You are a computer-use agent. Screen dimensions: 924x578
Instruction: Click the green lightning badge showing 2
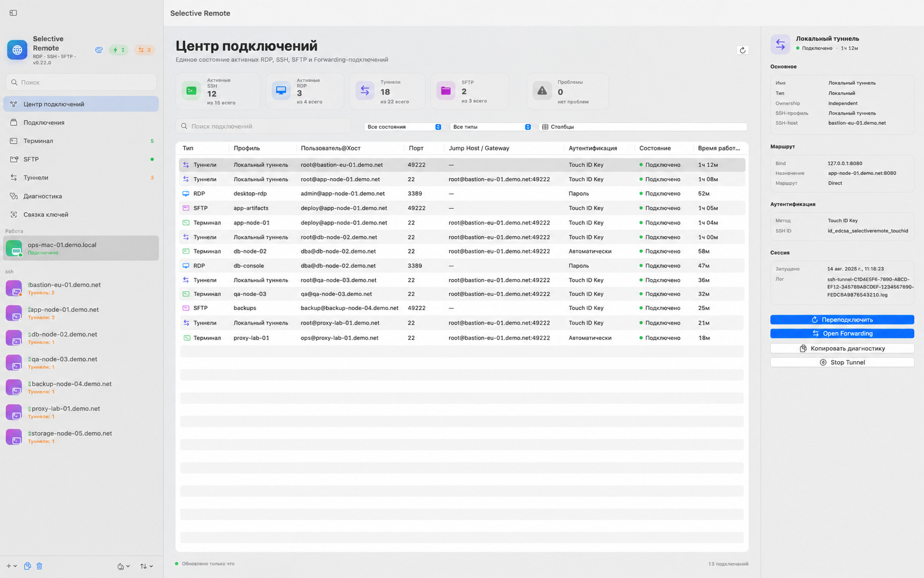(119, 50)
